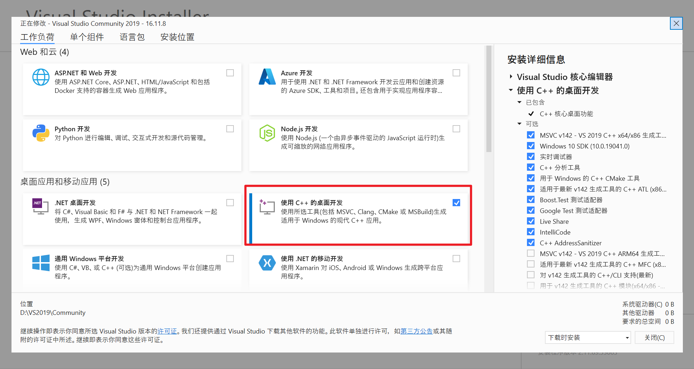Click the workloads list vertical scrollbar

pos(489,99)
